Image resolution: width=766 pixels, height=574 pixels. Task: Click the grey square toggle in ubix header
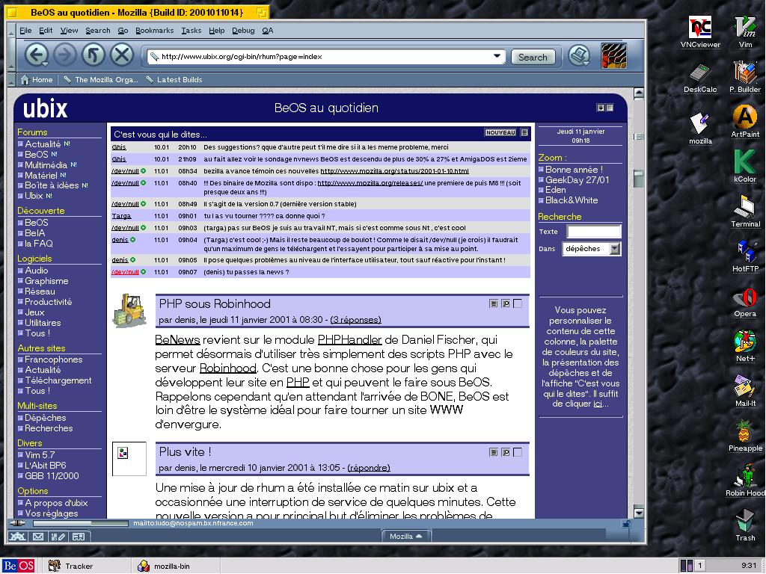(610, 108)
